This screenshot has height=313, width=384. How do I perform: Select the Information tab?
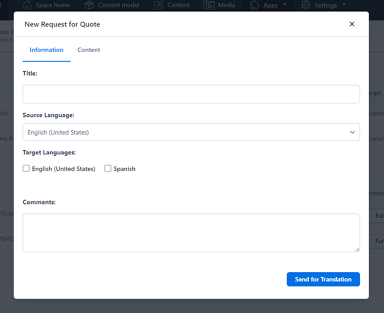point(46,50)
